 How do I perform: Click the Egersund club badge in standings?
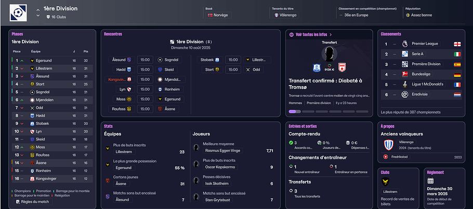(x=32, y=61)
